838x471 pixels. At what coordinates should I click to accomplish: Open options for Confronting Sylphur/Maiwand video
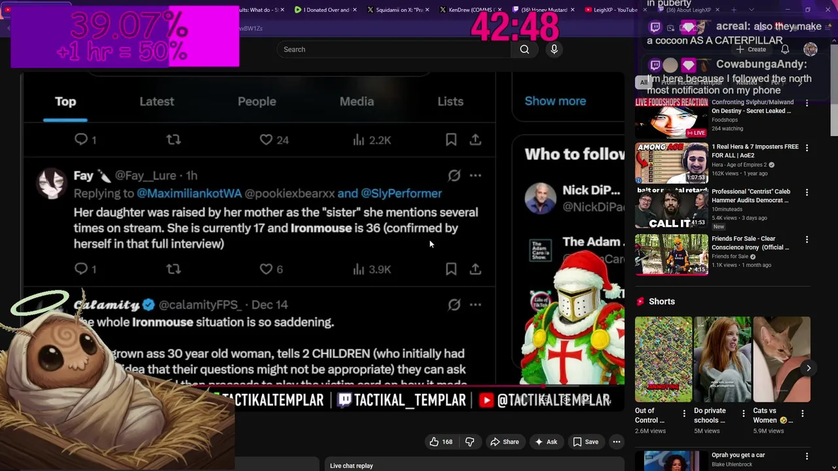click(807, 103)
